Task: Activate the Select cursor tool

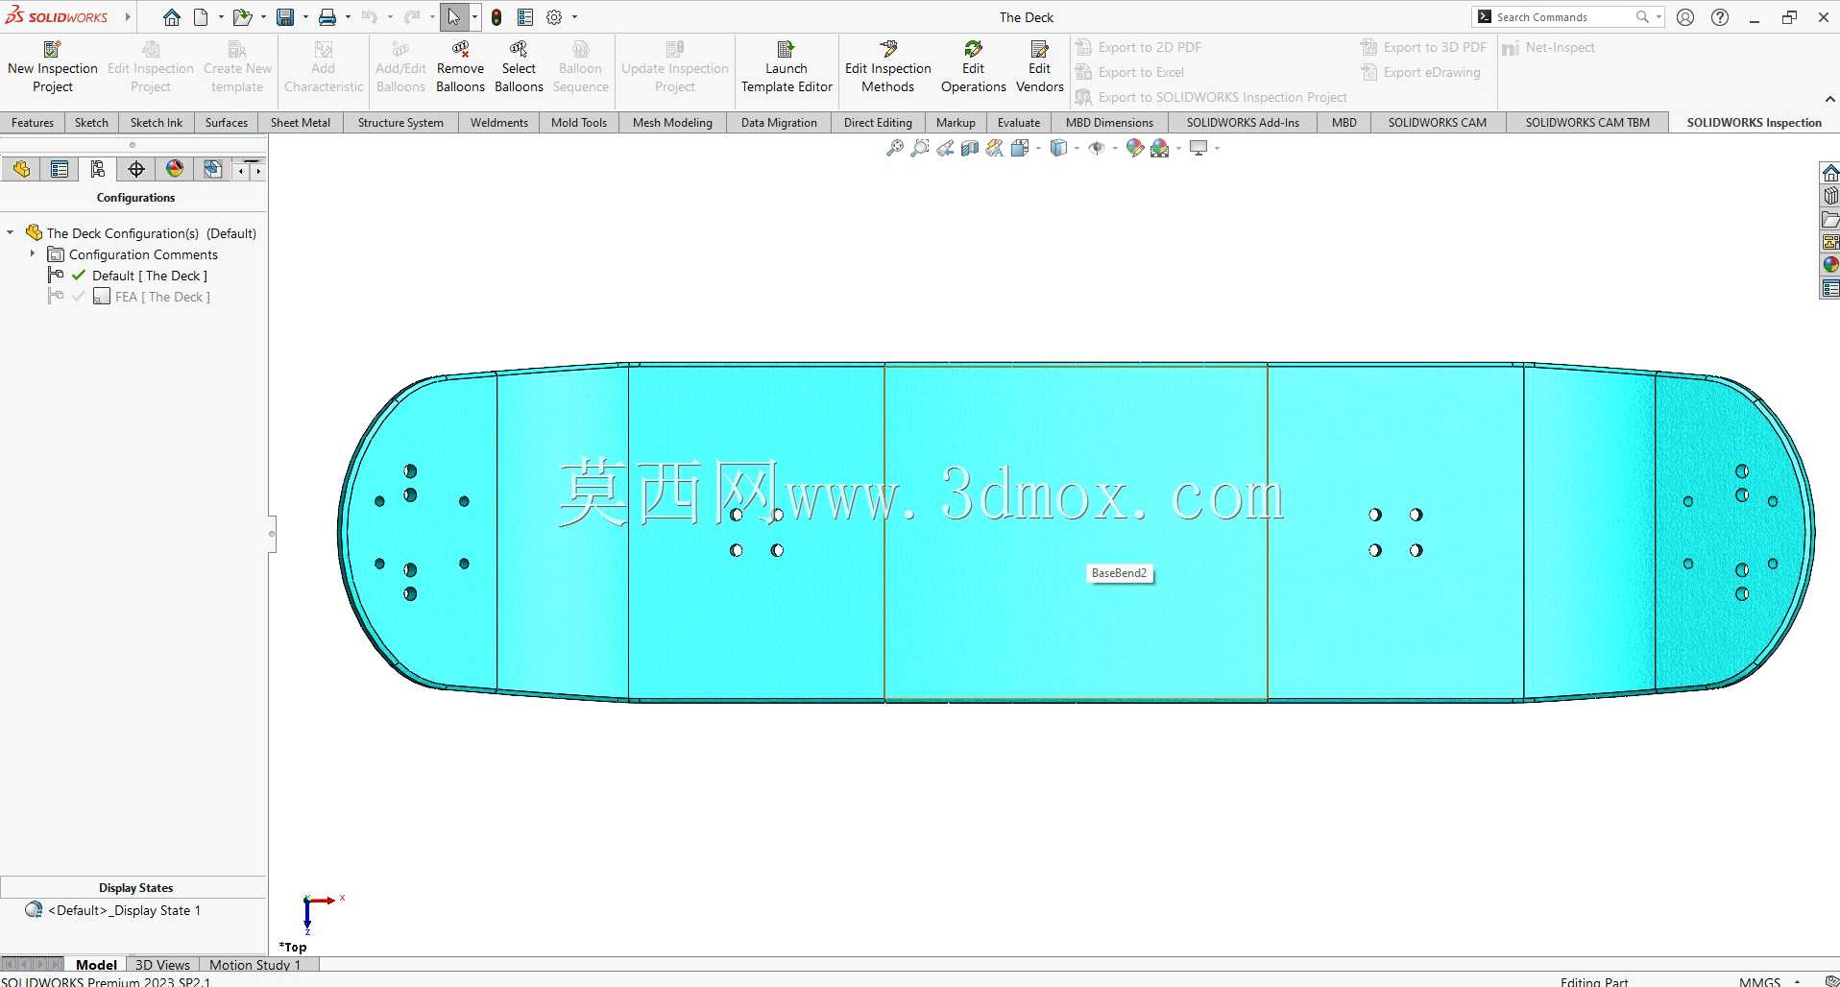Action: click(x=453, y=17)
